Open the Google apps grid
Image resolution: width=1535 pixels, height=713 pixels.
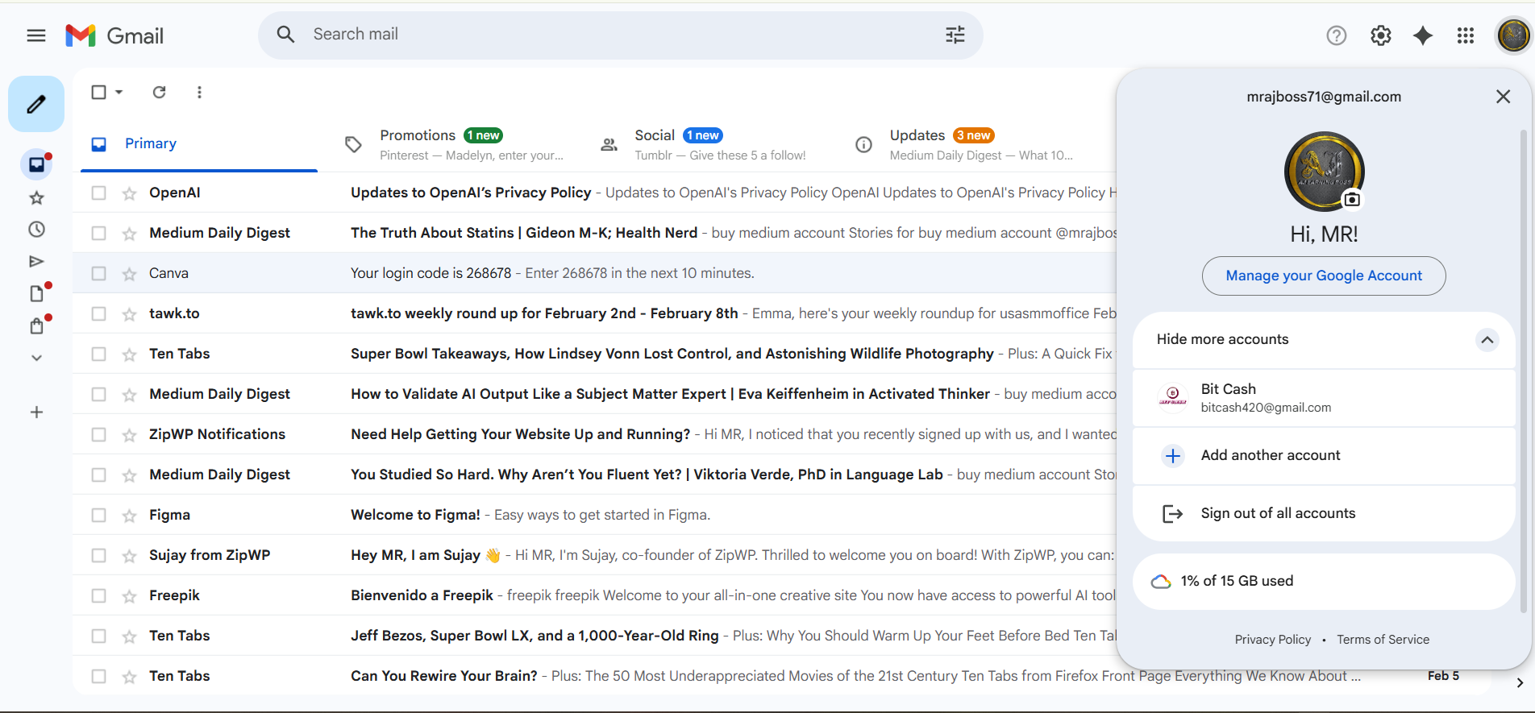pos(1466,35)
